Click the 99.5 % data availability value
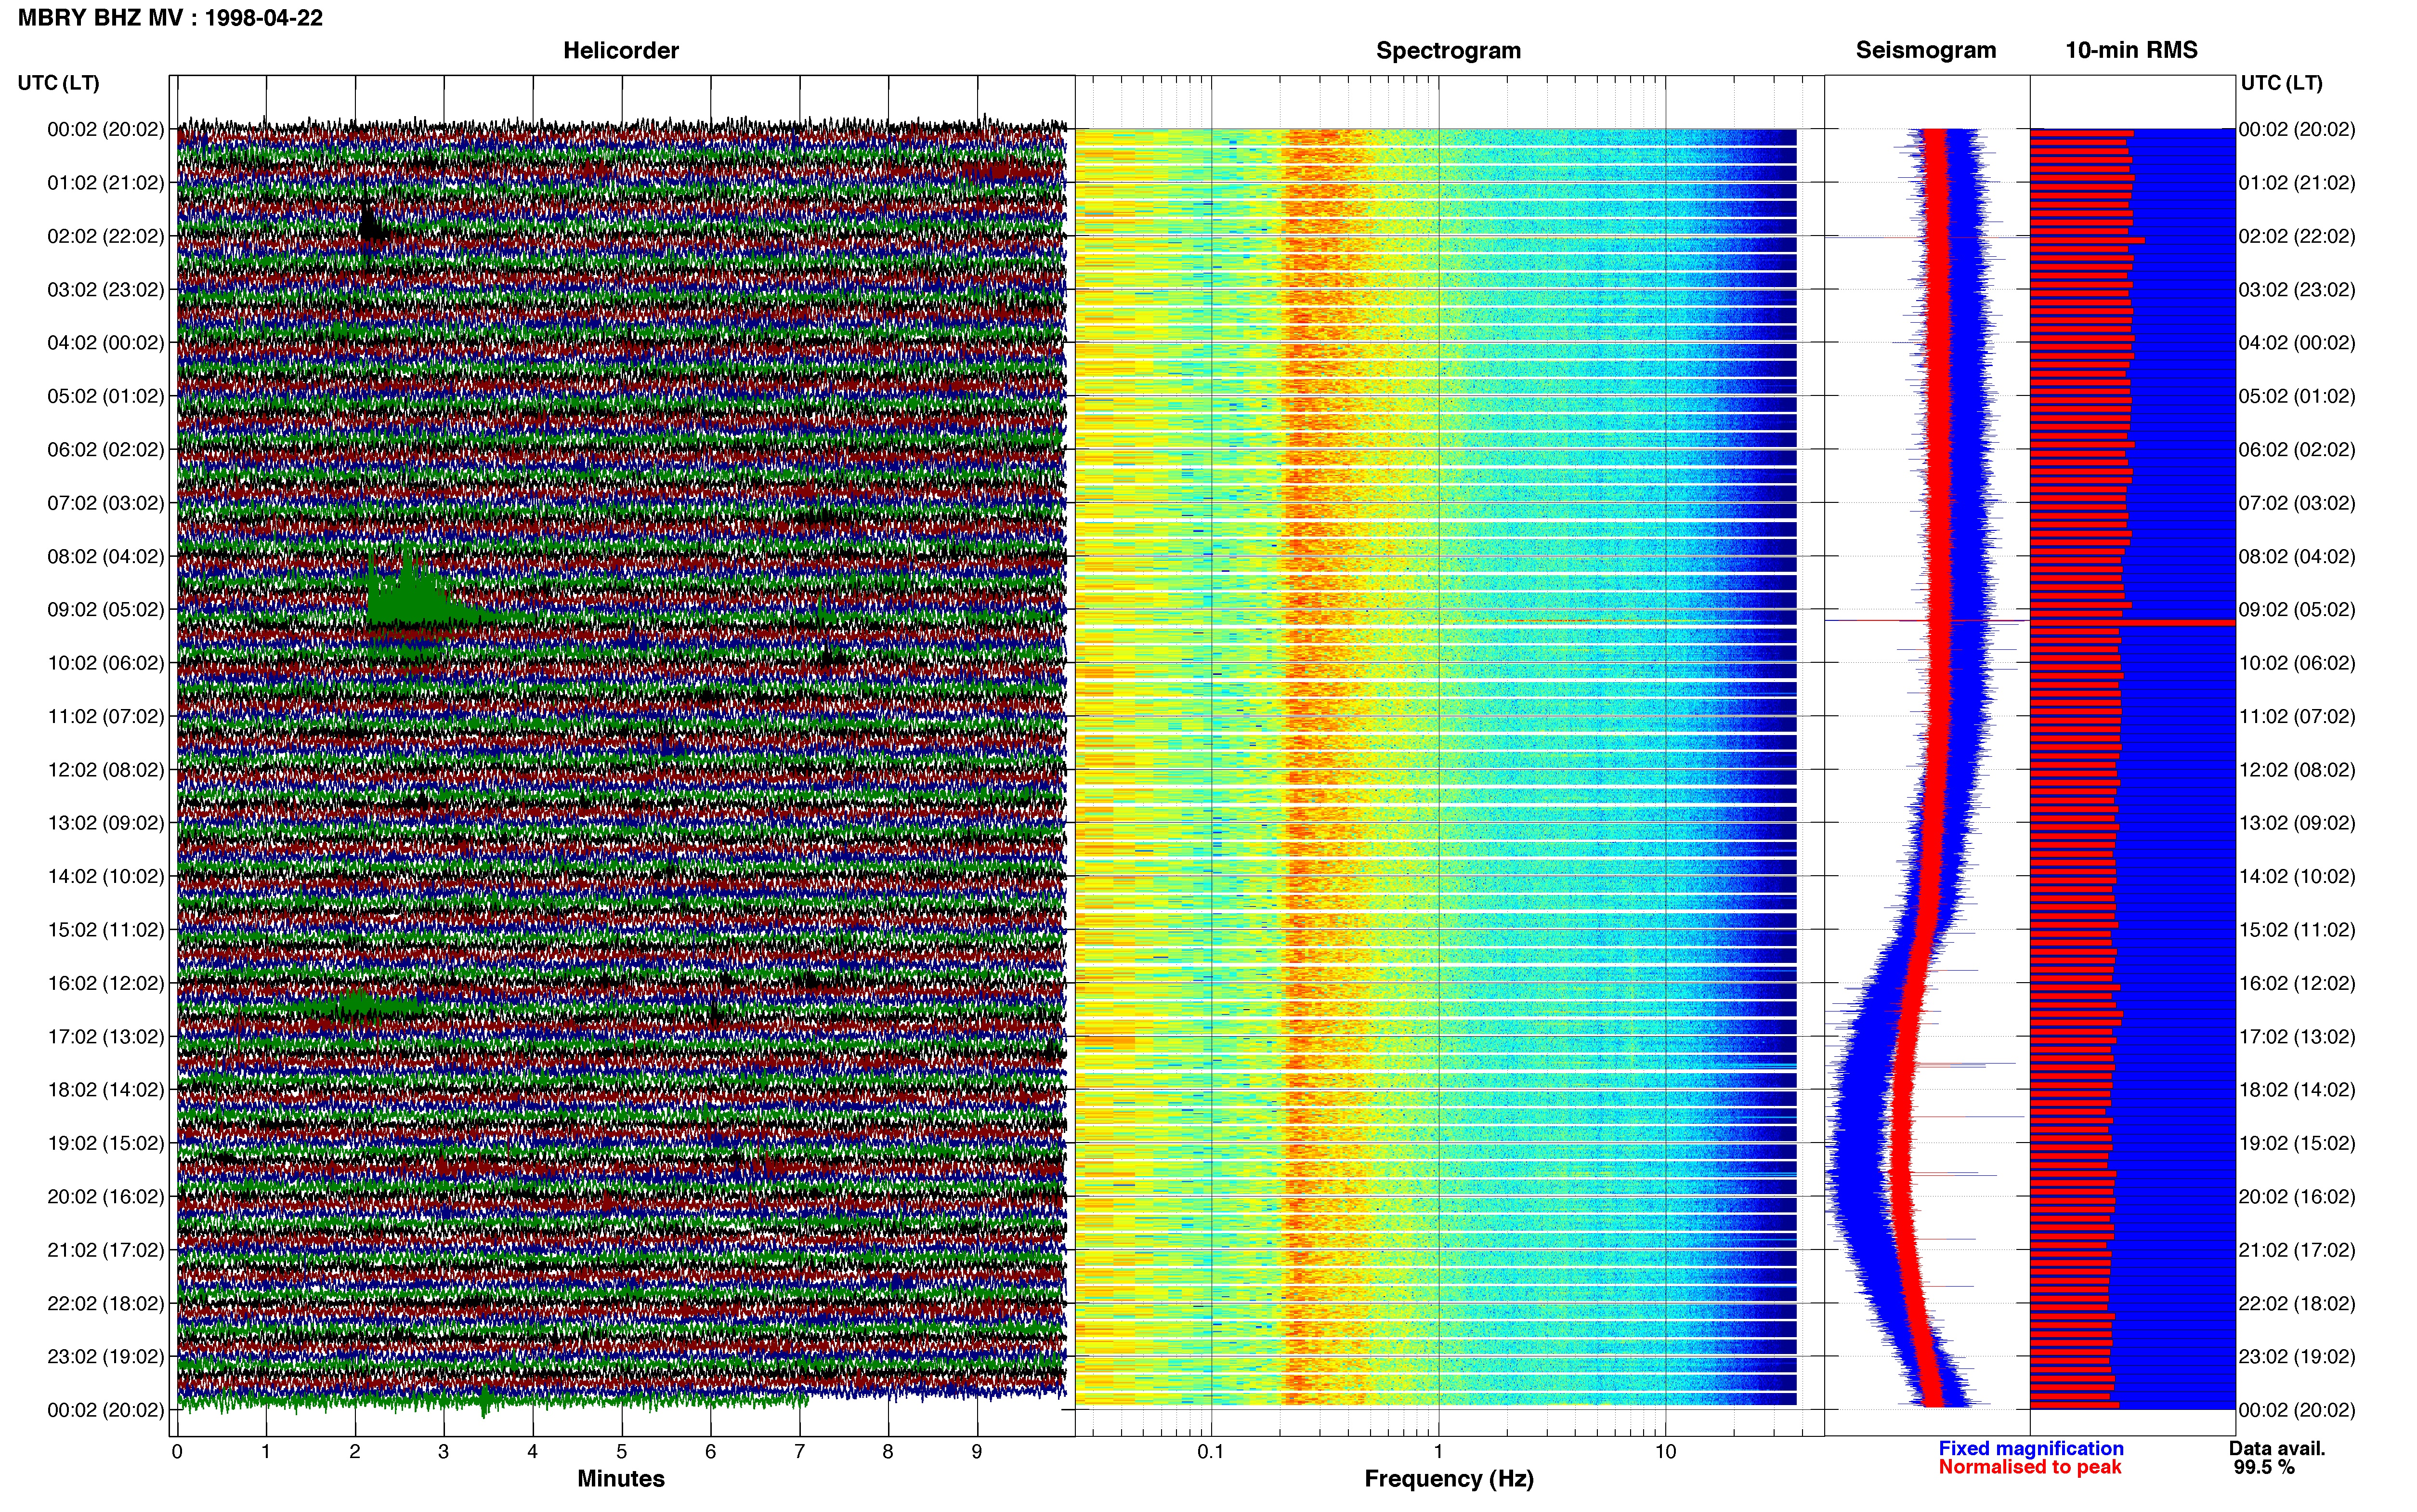The width and height of the screenshot is (2417, 1512). pyautogui.click(x=2264, y=1467)
